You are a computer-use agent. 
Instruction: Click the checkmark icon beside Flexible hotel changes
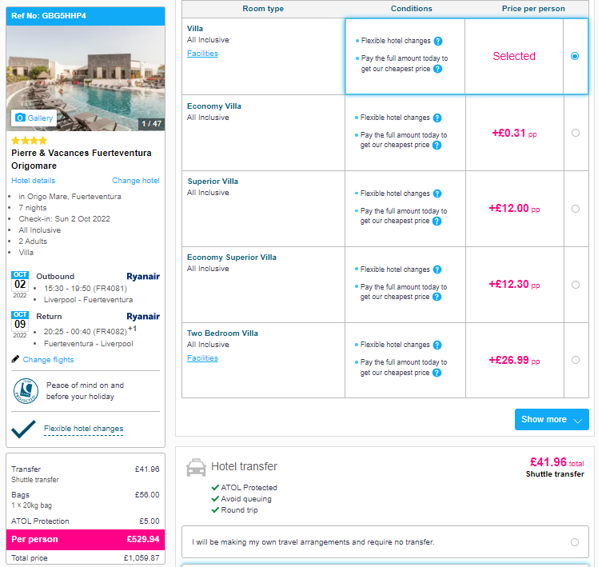[23, 429]
